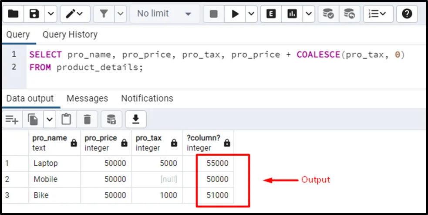Image resolution: width=428 pixels, height=215 pixels.
Task: Open the help question mark icon
Action: pos(407,14)
